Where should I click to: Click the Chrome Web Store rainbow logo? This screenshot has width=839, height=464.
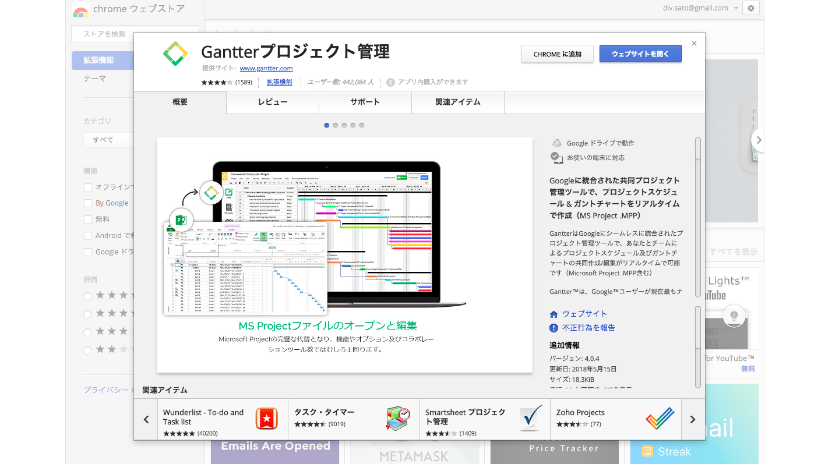point(80,9)
